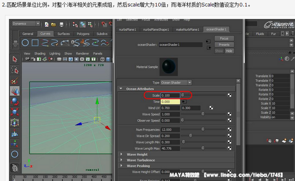This screenshot has width=295, height=181.
Task: Expand the Wave Peaking section
Action: point(122,166)
